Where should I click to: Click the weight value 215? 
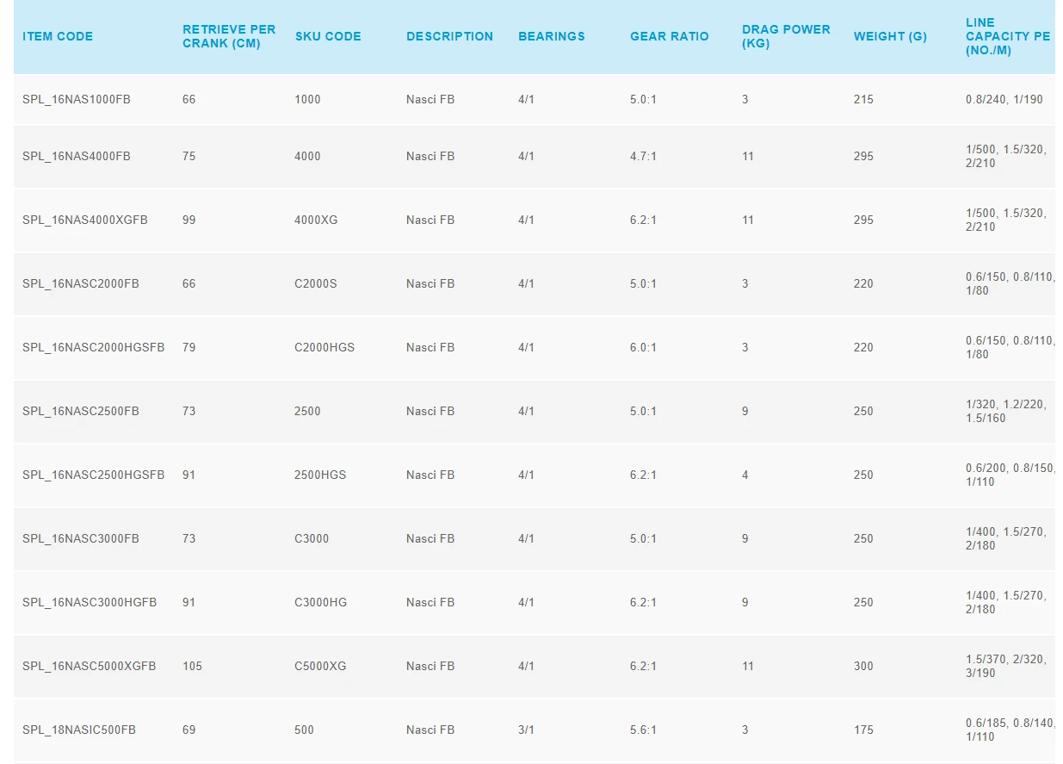click(x=863, y=99)
